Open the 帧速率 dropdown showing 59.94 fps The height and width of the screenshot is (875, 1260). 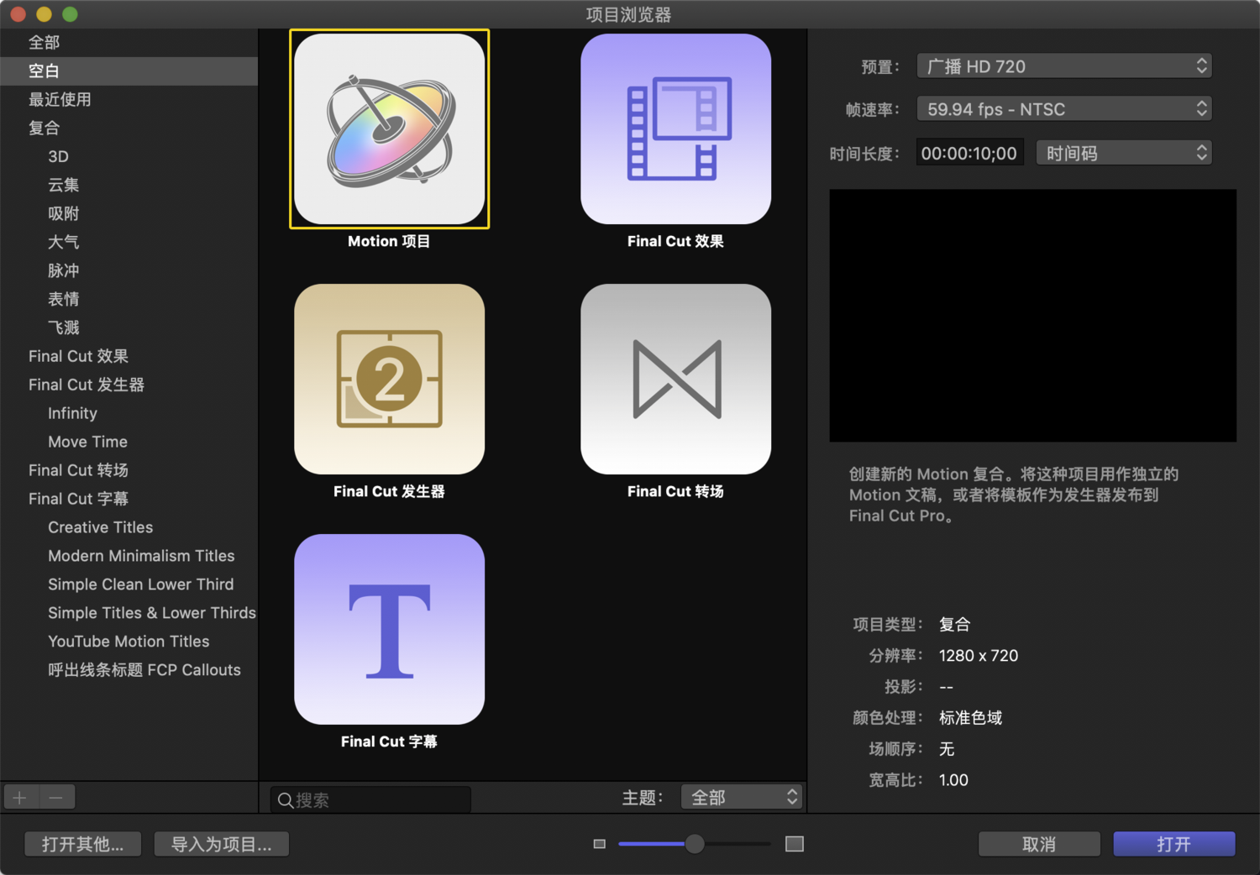pos(1064,109)
